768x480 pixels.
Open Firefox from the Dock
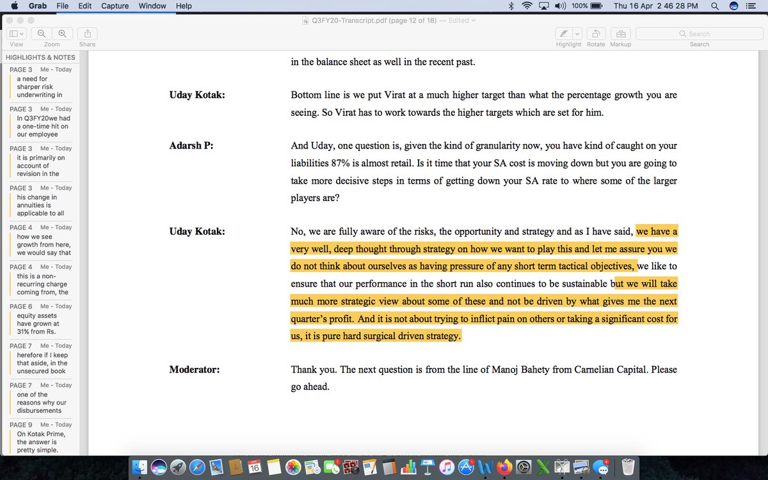pyautogui.click(x=504, y=467)
